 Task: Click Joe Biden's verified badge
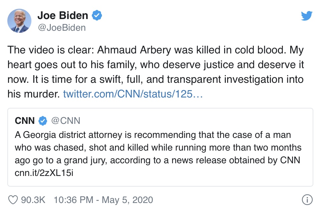point(97,15)
